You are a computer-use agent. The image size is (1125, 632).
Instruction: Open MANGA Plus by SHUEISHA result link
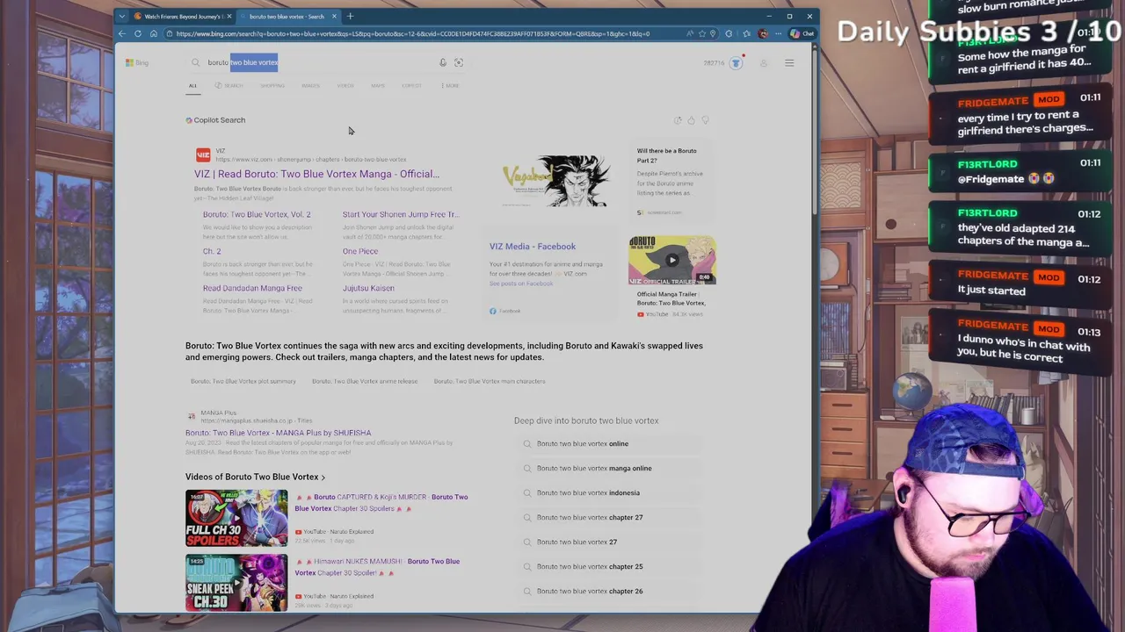[x=278, y=433]
